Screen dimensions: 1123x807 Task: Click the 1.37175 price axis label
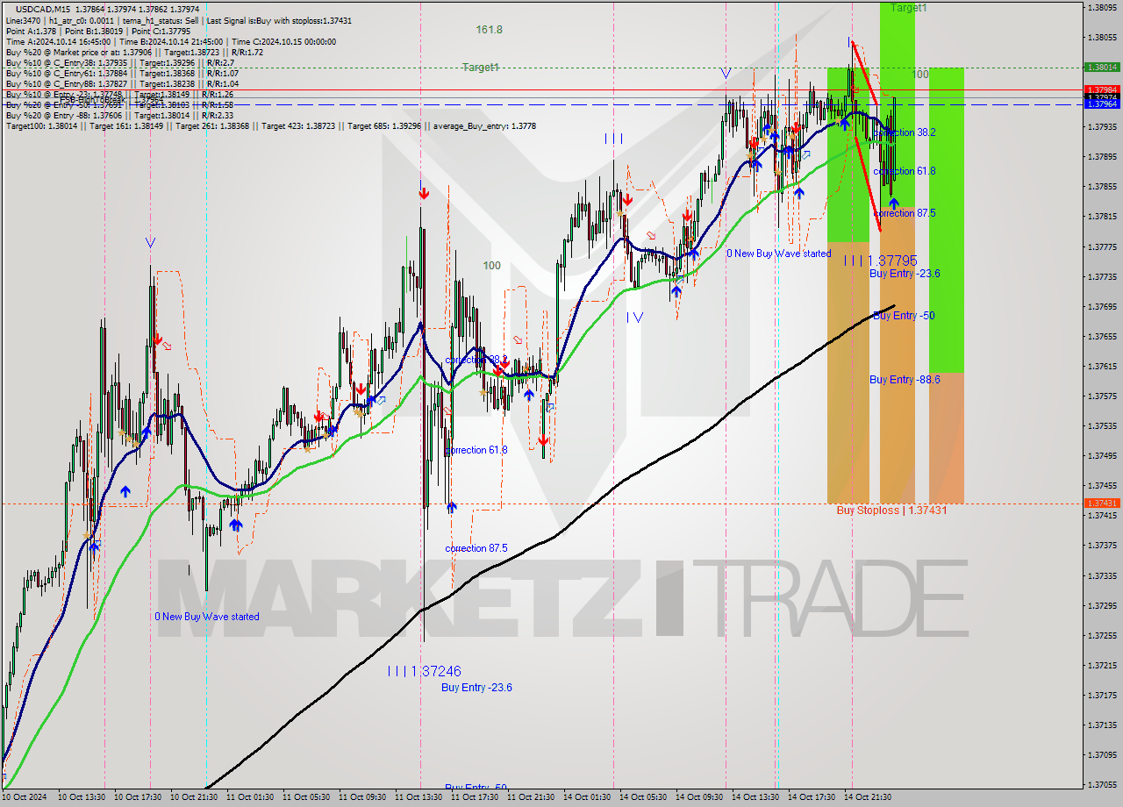tap(1102, 695)
